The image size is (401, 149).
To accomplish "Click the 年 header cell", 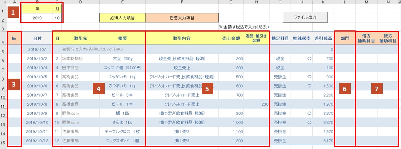I will 37,8.
